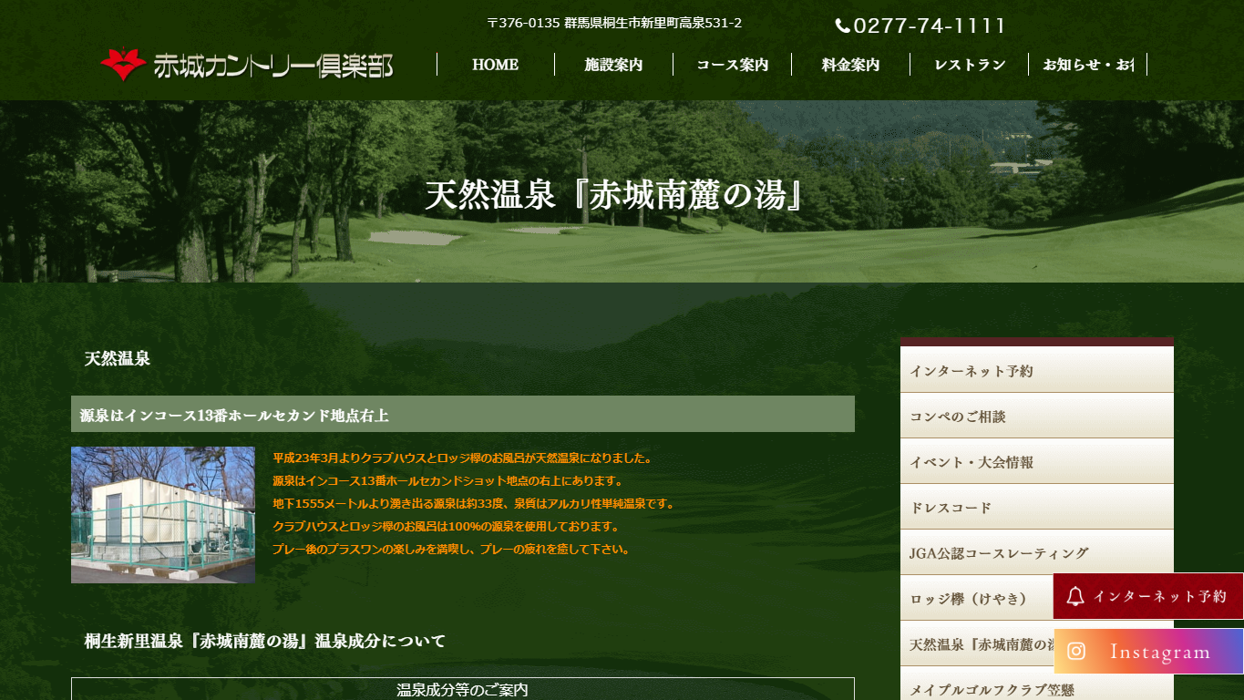Click the address text 〒376-0135 群馬県桐生市新里町高泉531-2
This screenshot has width=1244, height=700.
pyautogui.click(x=614, y=23)
